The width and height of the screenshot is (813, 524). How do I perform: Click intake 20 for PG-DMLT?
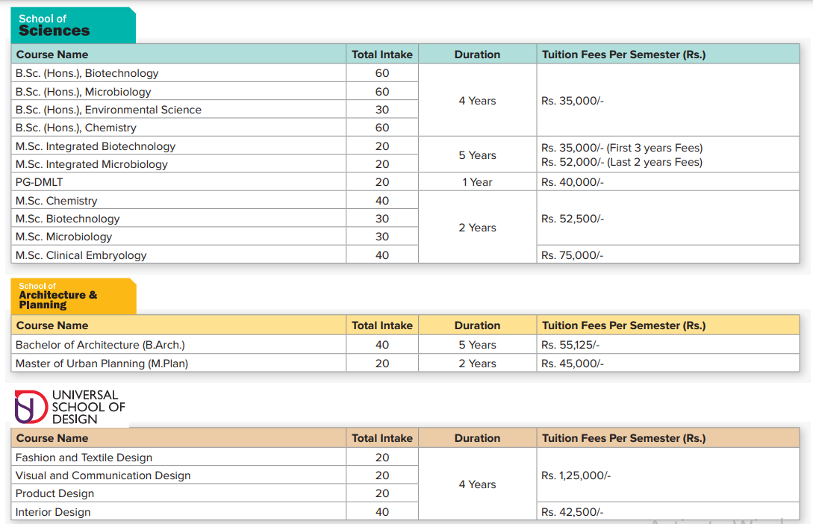coord(382,182)
